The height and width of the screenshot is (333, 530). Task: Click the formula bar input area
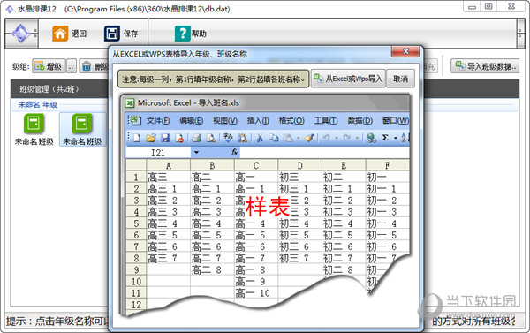coord(324,153)
